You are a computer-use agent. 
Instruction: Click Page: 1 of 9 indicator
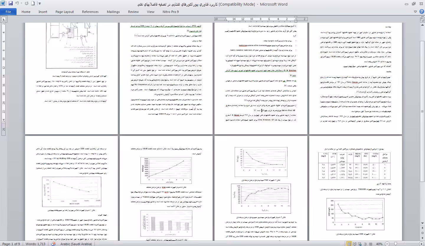click(x=12, y=244)
